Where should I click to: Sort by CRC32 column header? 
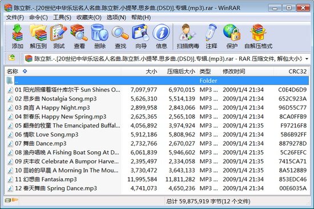point(291,71)
